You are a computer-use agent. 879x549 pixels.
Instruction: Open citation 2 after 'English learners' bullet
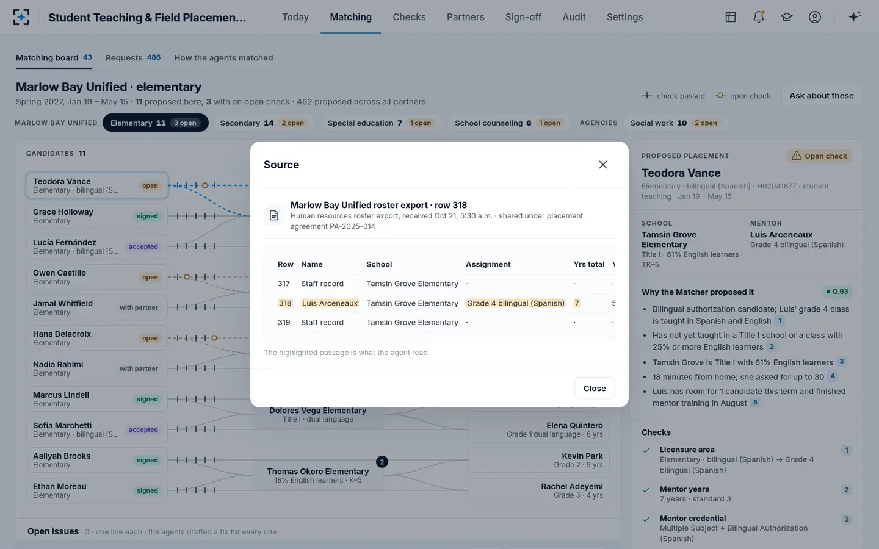[x=772, y=347]
